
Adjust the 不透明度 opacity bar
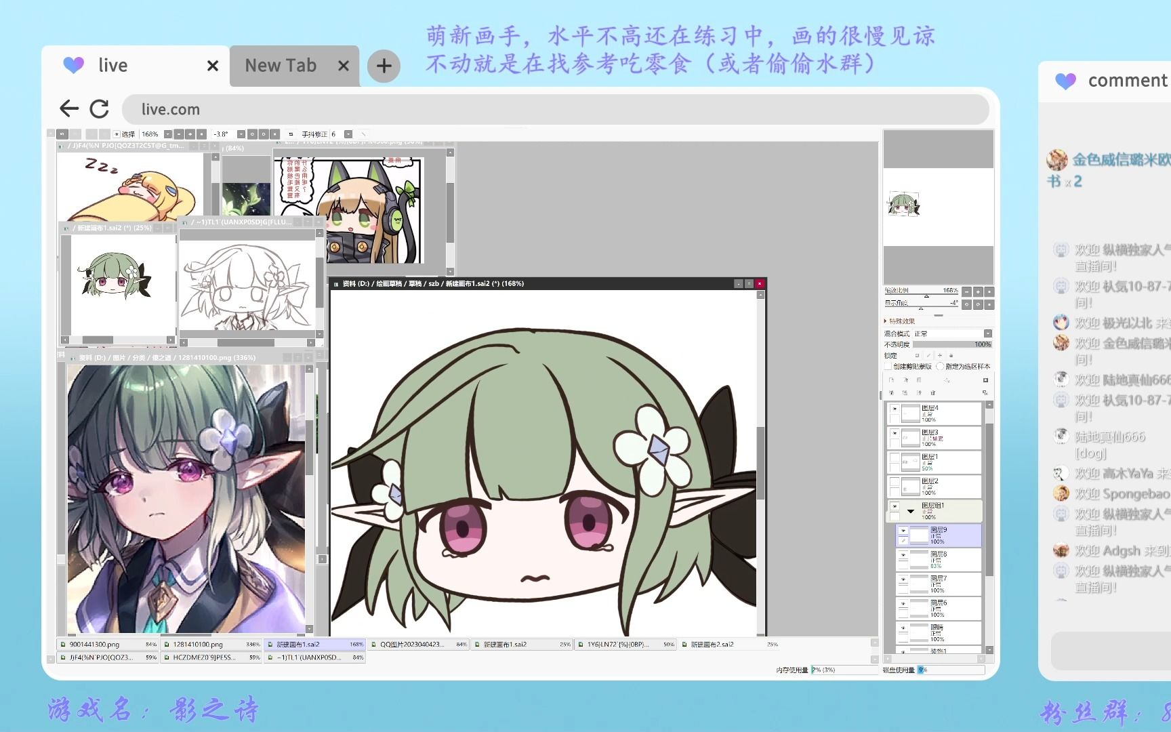point(952,344)
